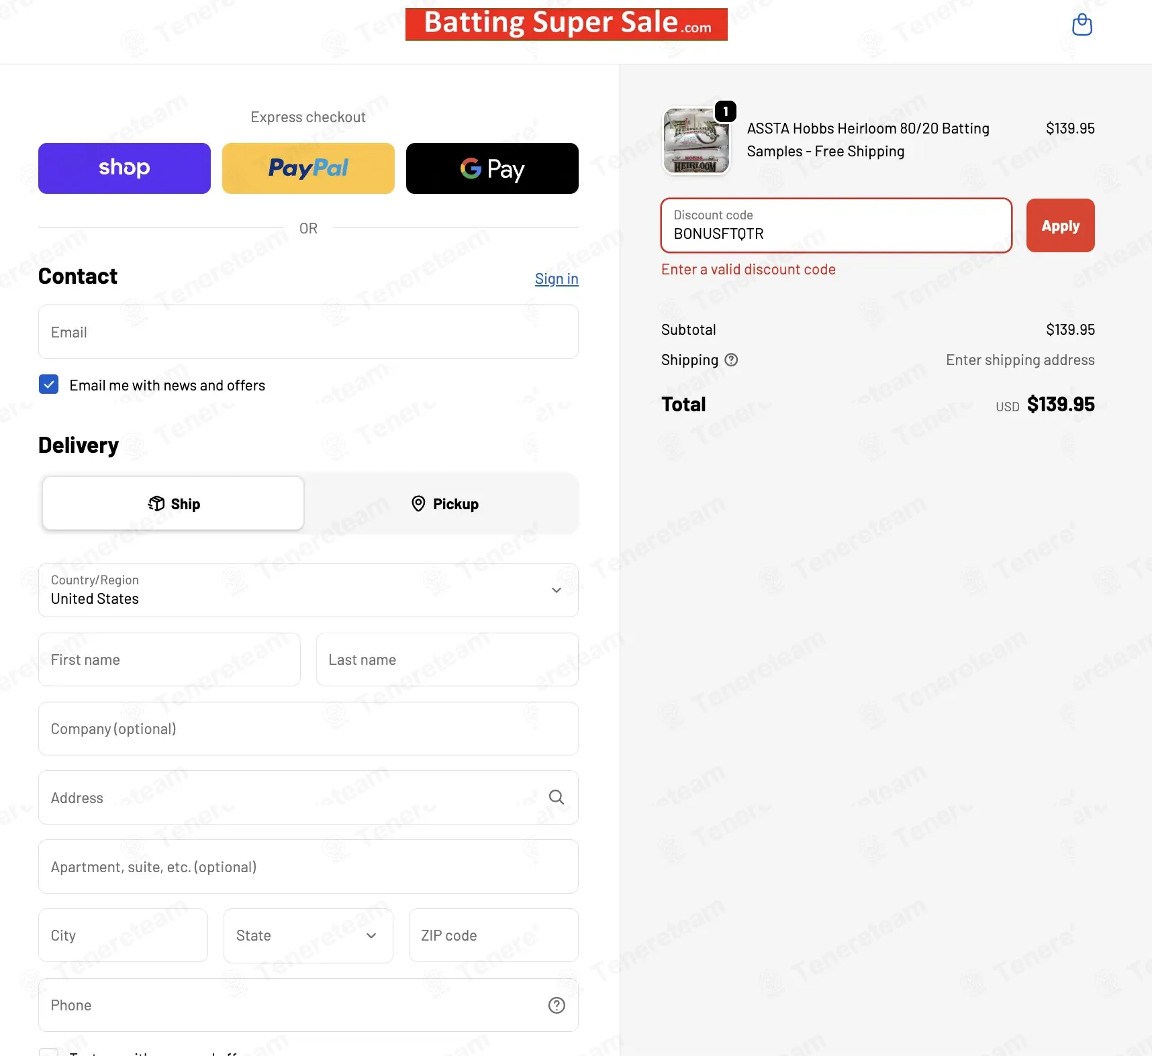Viewport: 1152px width, 1056px height.
Task: Focus the Email input field
Action: coord(308,332)
